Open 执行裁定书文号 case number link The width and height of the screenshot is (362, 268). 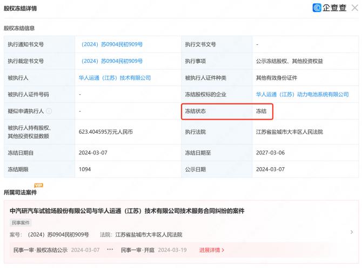tap(111, 61)
